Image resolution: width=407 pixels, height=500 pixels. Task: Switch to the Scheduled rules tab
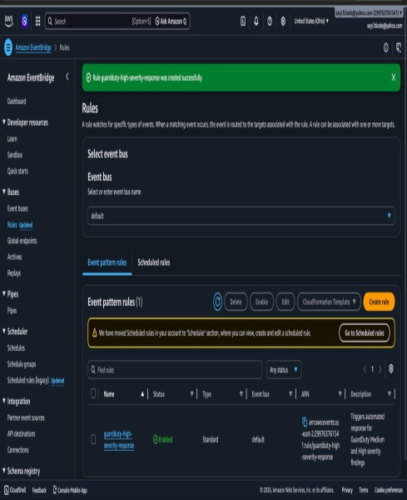[x=154, y=262]
